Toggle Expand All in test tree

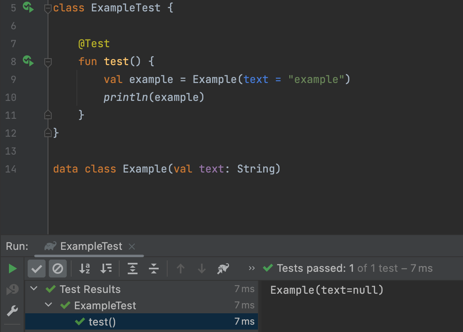coord(132,269)
